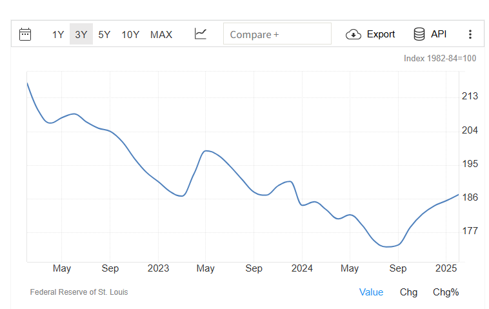This screenshot has height=309, width=489.
Task: Select the Value display mode
Action: coord(371,292)
